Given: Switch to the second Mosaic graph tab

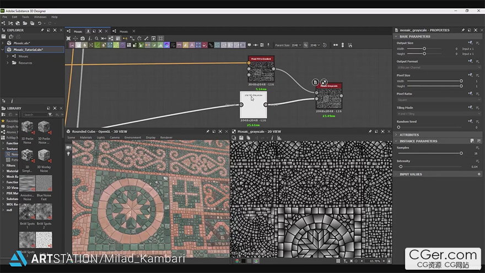Looking at the screenshot, I should point(123,31).
